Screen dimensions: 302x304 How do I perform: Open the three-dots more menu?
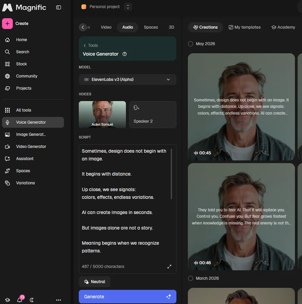(x=59, y=300)
